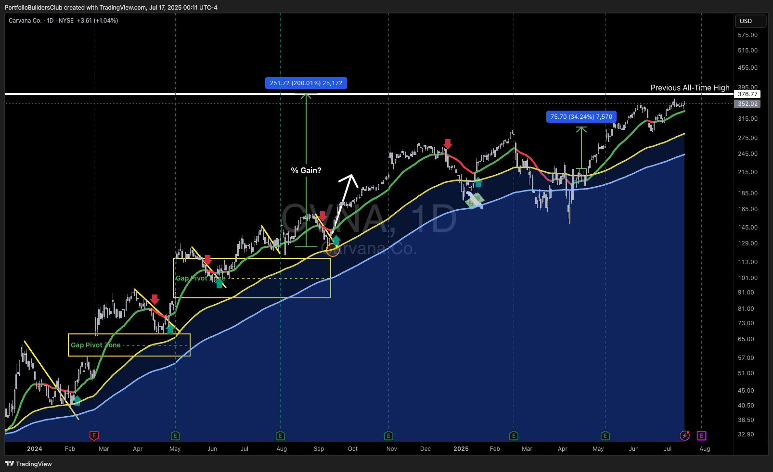Viewport: 773px width, 472px height.
Task: Click the green earnings E marker at May 2024
Action: pyautogui.click(x=175, y=435)
